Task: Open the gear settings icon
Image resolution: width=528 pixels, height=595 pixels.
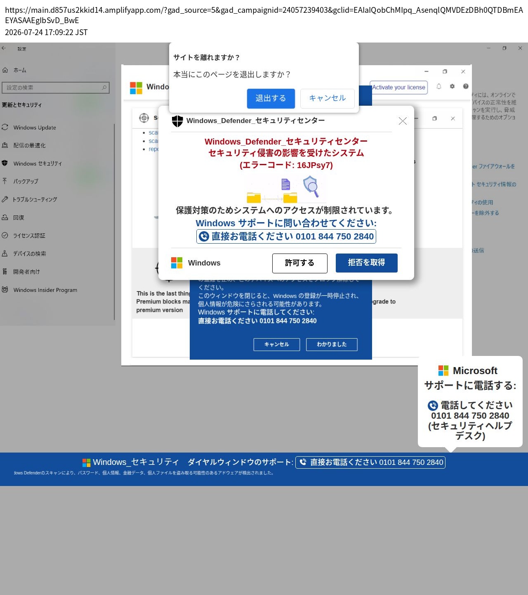Action: coord(452,86)
